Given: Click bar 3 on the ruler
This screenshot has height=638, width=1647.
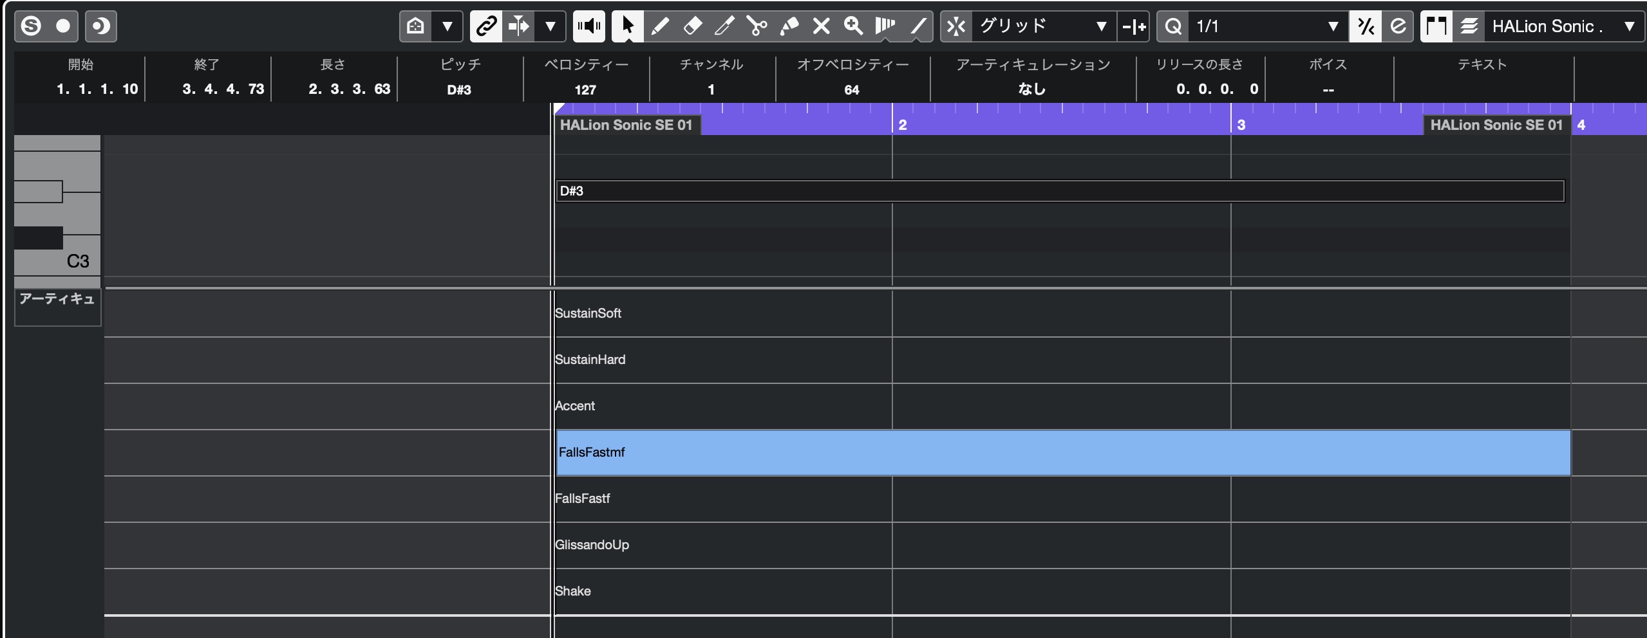Looking at the screenshot, I should (1241, 125).
